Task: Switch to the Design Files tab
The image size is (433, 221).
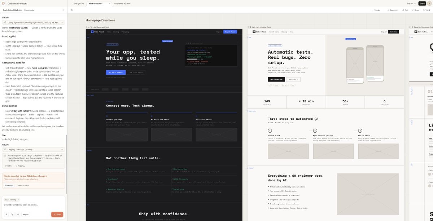Action: pos(79,3)
